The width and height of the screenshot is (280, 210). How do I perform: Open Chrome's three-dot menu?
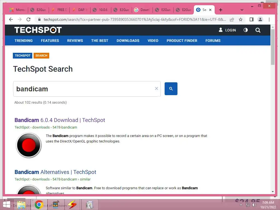point(269,19)
